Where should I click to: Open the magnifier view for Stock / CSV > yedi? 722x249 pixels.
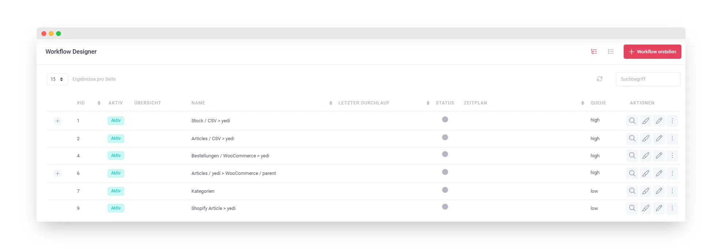(632, 120)
